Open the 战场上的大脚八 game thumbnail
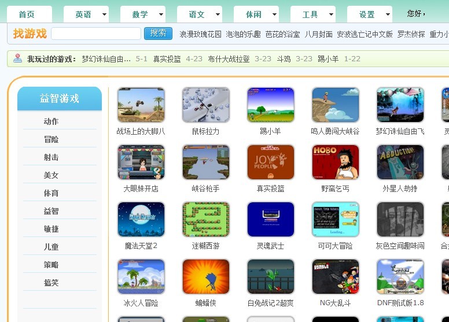Viewport: 449px width, 322px height. pos(141,105)
